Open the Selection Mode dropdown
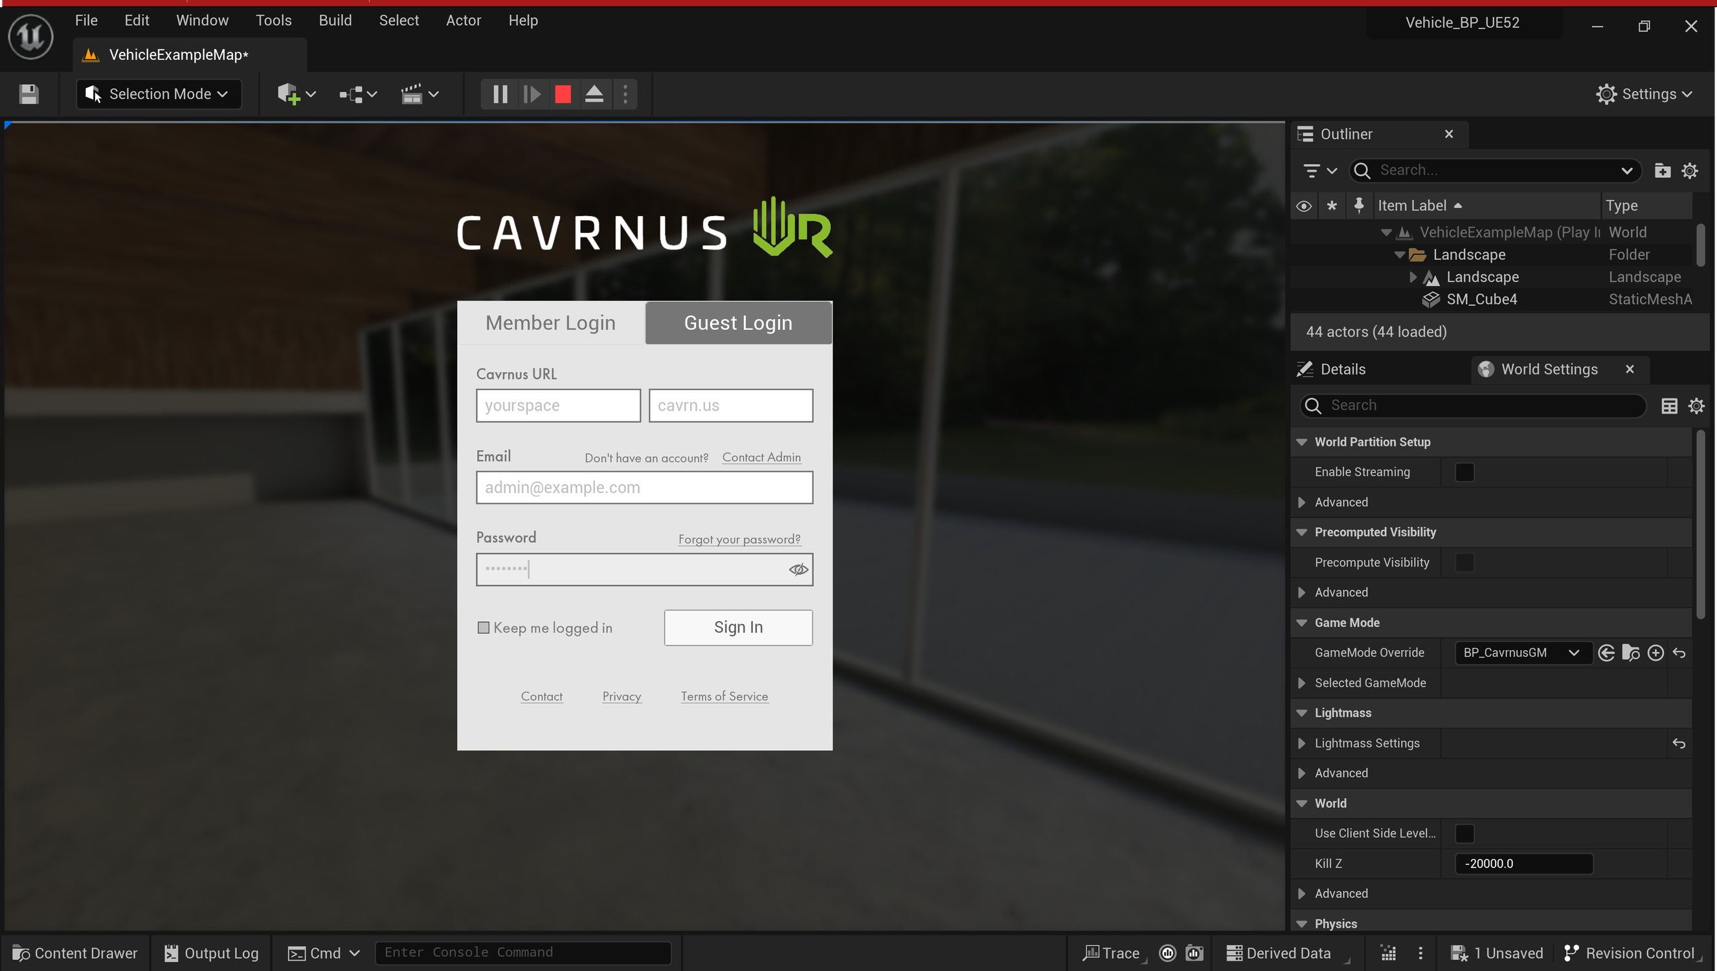 click(159, 94)
